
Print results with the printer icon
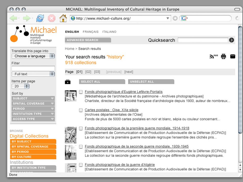[x=223, y=56]
